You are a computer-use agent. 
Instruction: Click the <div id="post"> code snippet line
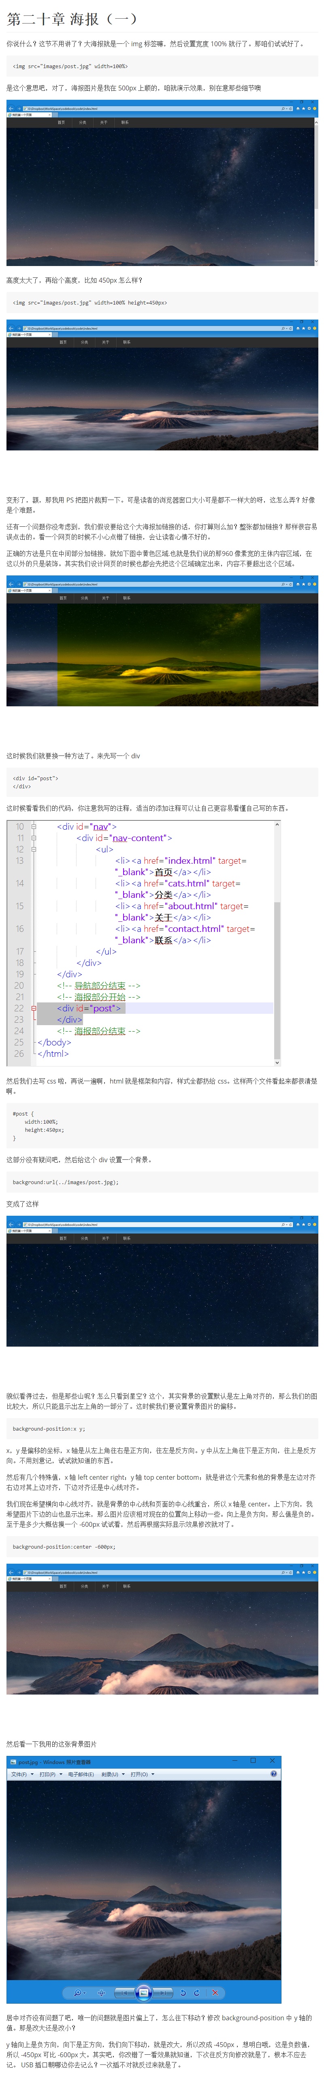tap(35, 778)
